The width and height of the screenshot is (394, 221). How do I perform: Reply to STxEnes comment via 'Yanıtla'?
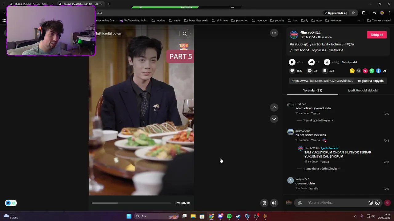[x=316, y=114]
